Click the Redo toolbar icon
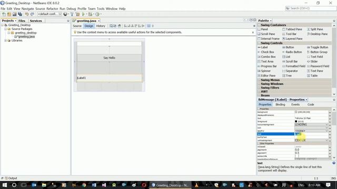 click(x=32, y=14)
